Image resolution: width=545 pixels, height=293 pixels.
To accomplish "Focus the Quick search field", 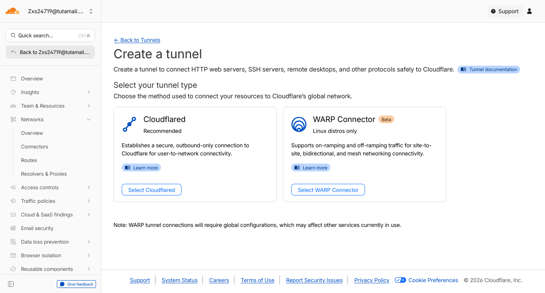I will pos(51,35).
